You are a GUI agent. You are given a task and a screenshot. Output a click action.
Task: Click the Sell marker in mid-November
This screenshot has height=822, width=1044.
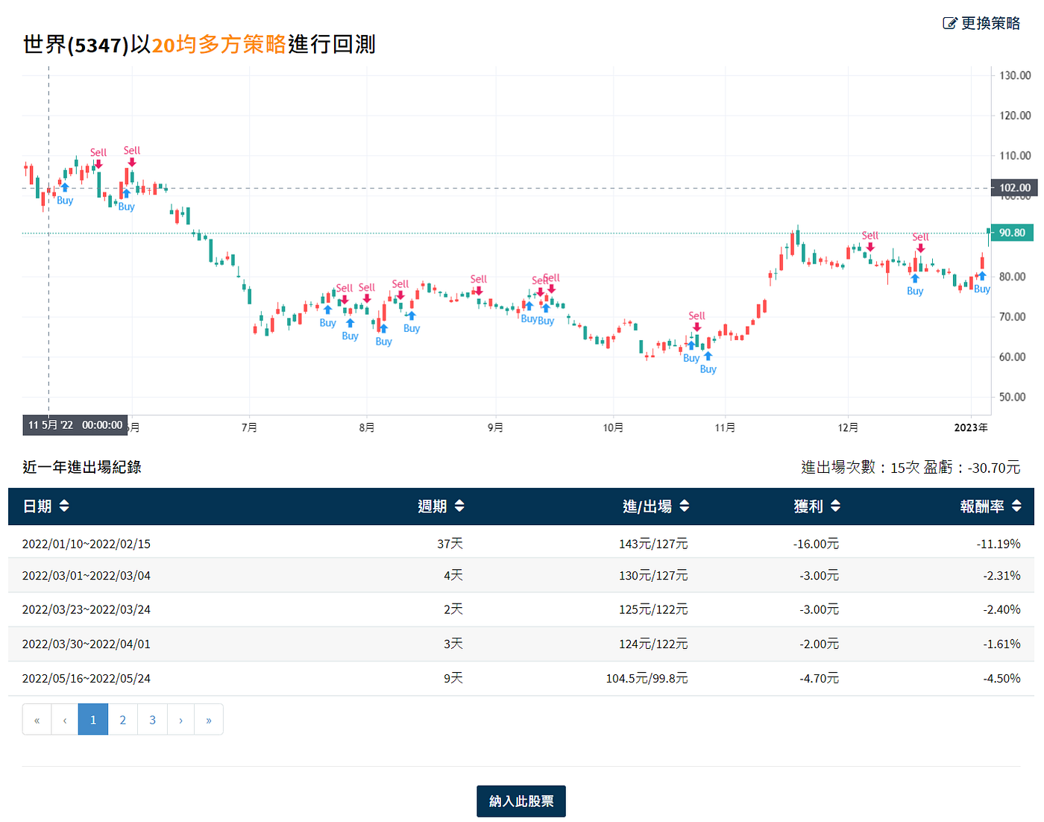[696, 321]
